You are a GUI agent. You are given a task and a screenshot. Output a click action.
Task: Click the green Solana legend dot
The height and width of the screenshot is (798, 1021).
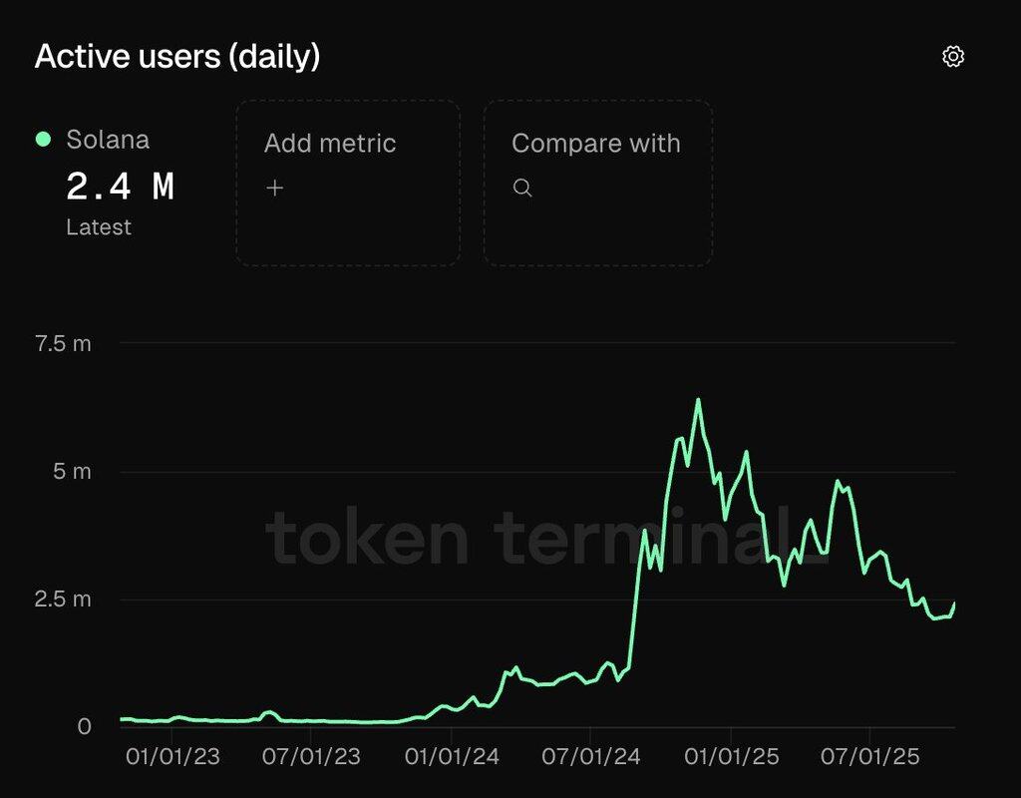click(x=43, y=140)
